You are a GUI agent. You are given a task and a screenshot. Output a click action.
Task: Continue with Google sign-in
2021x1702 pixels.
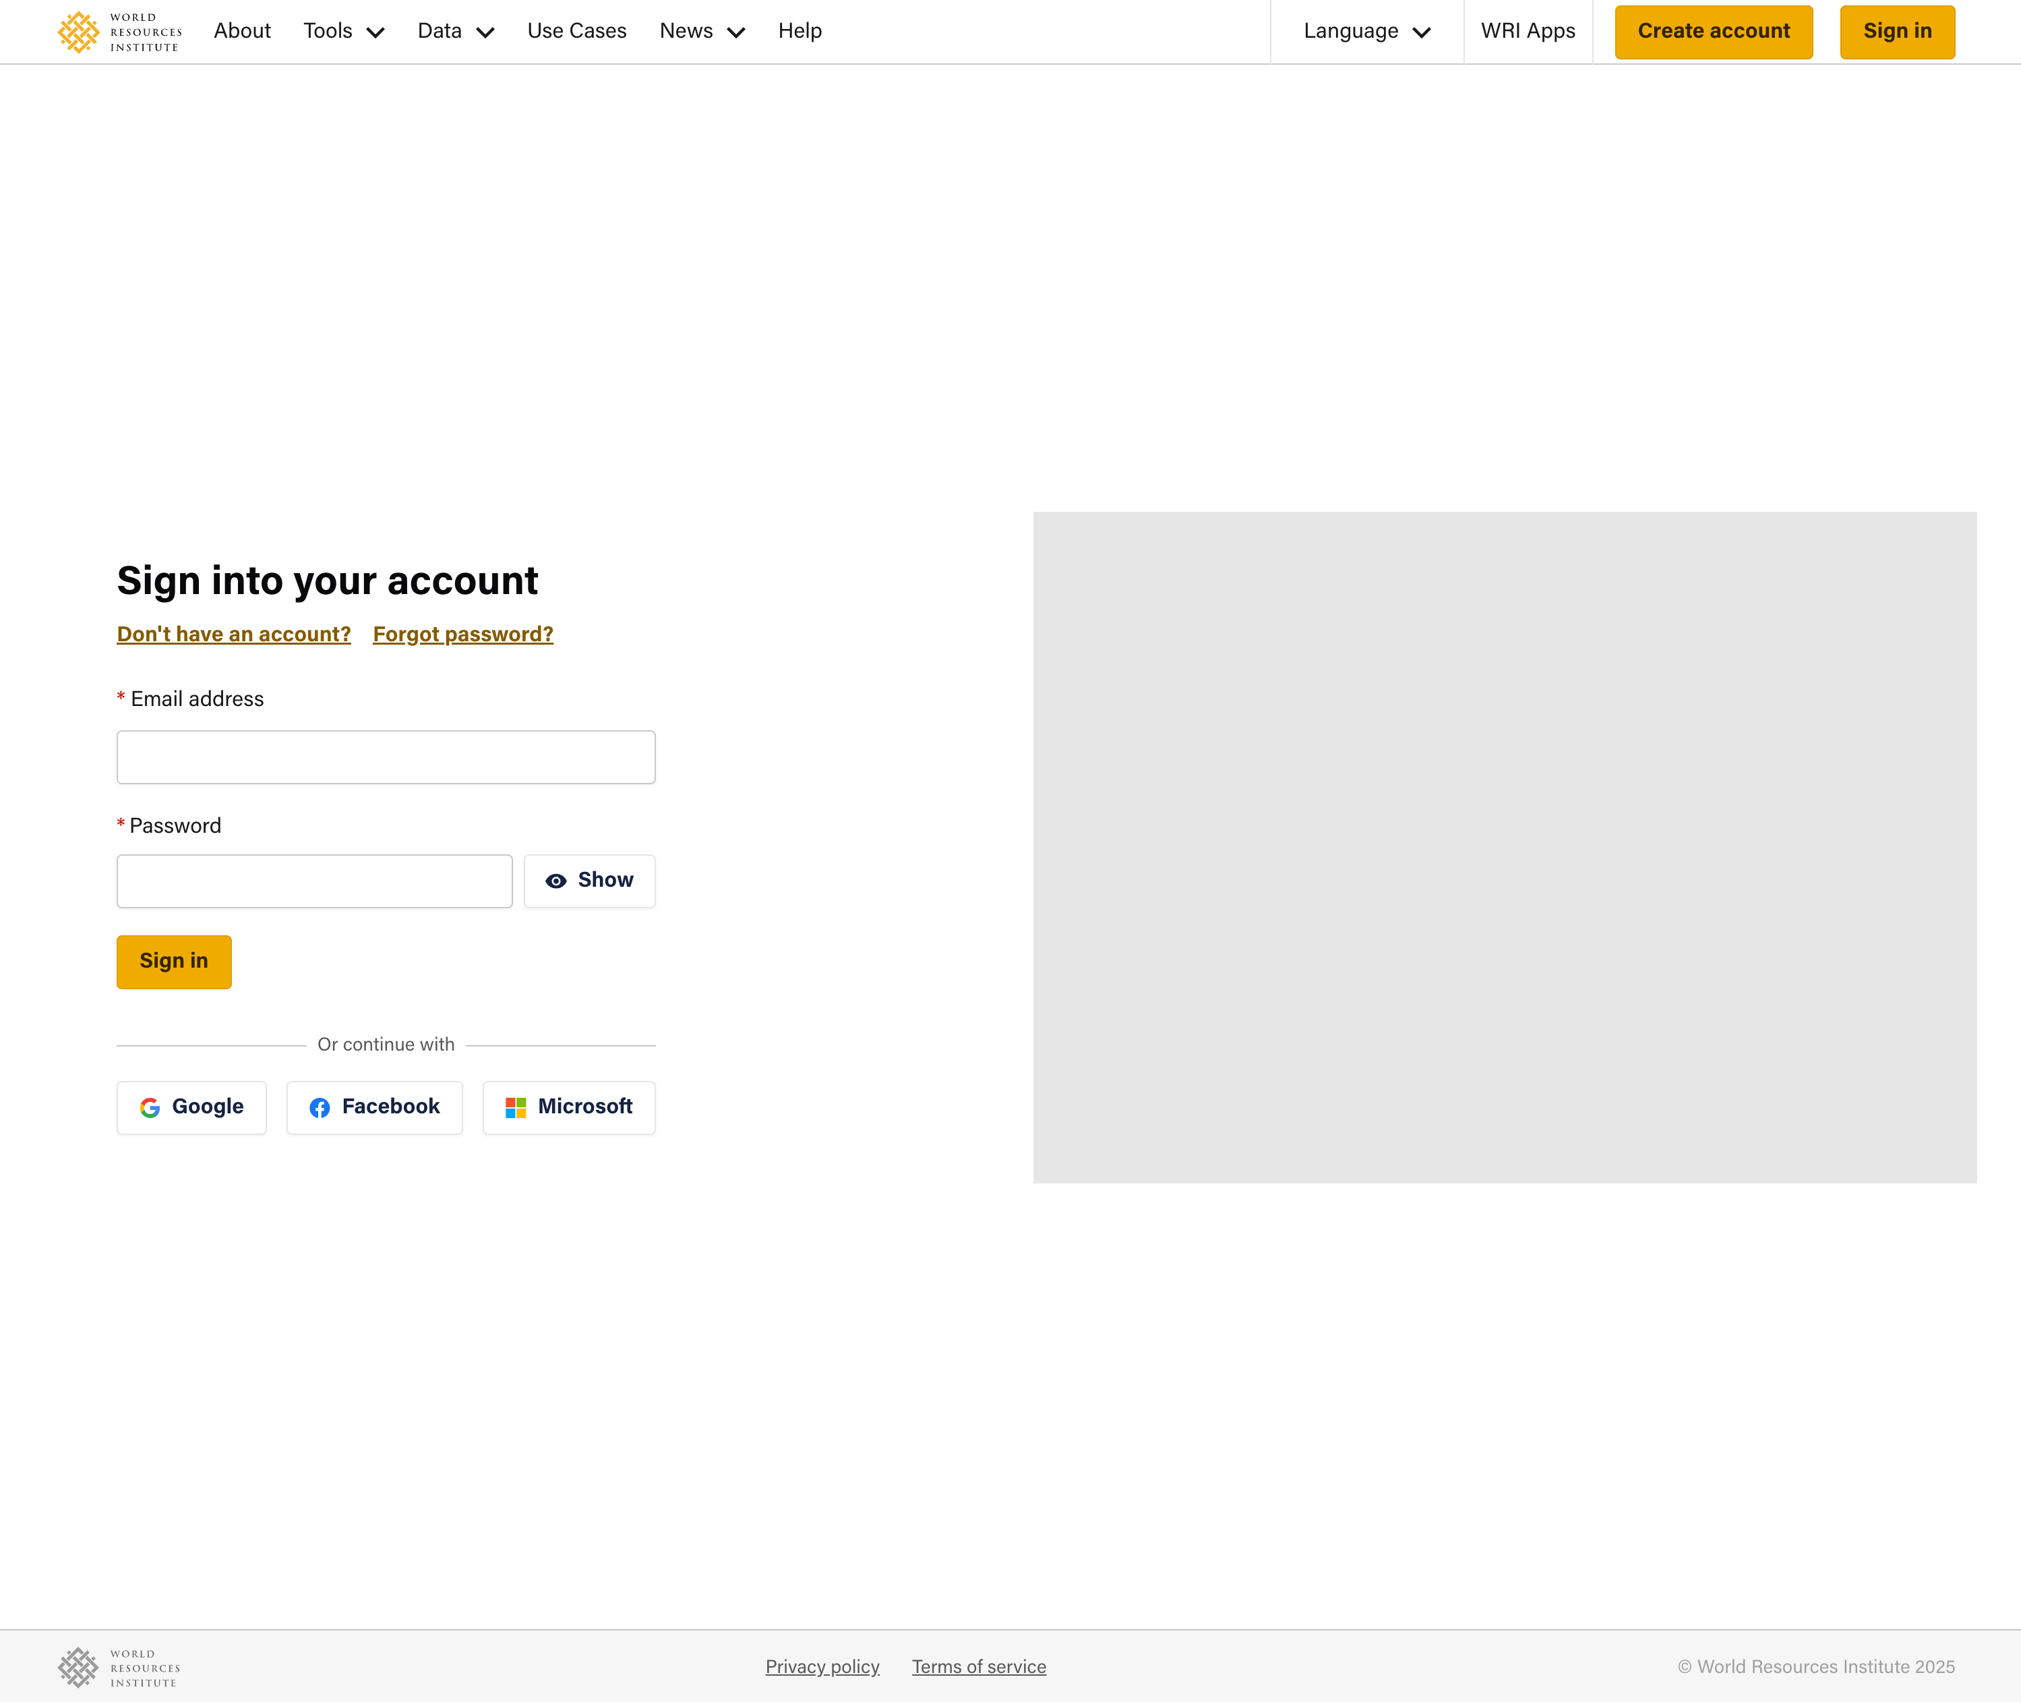(x=191, y=1107)
